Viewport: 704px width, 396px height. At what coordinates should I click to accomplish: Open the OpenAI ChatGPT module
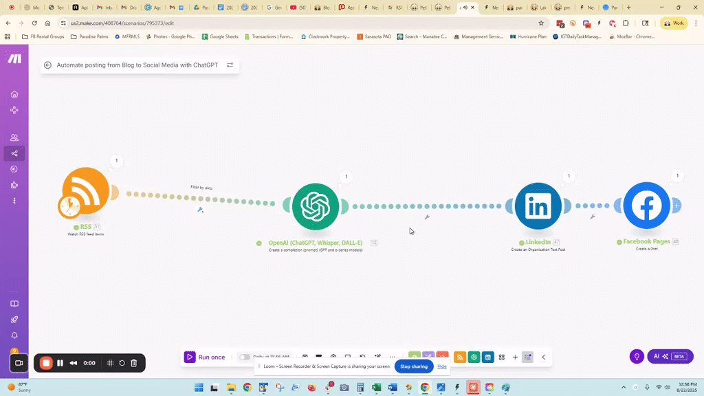[316, 206]
